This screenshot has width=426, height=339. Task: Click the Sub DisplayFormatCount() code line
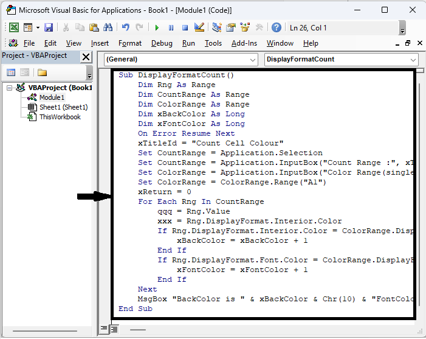pos(176,75)
